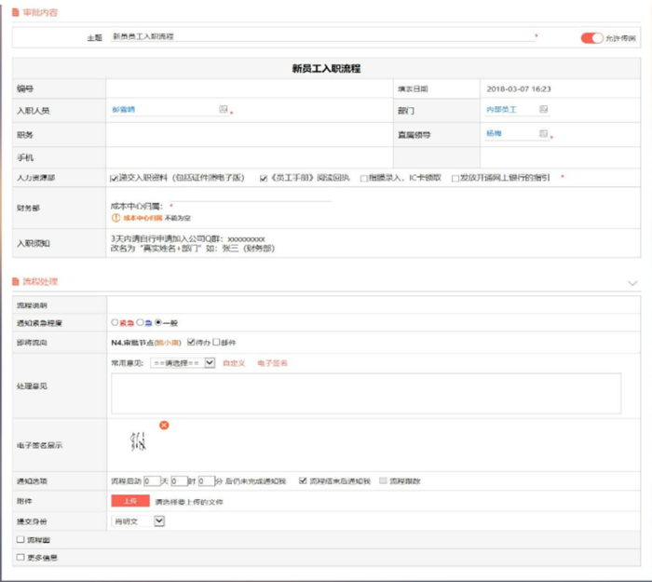Viewport: 652px width, 582px height.
Task: Enable the 邮件 notification checkbox
Action: (x=217, y=343)
